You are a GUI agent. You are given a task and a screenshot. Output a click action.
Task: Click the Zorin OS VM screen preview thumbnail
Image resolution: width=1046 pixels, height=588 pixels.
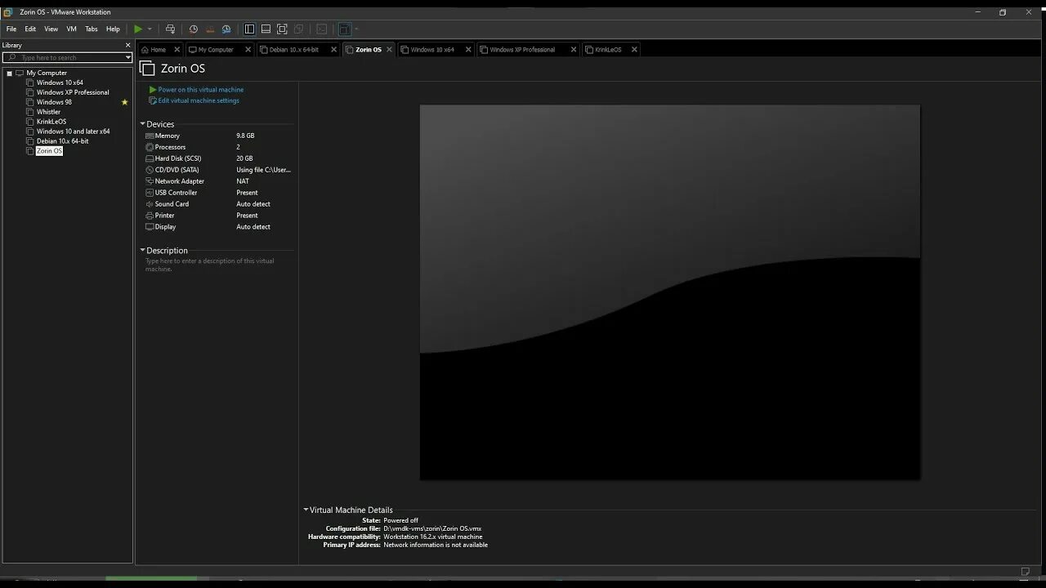pyautogui.click(x=670, y=292)
